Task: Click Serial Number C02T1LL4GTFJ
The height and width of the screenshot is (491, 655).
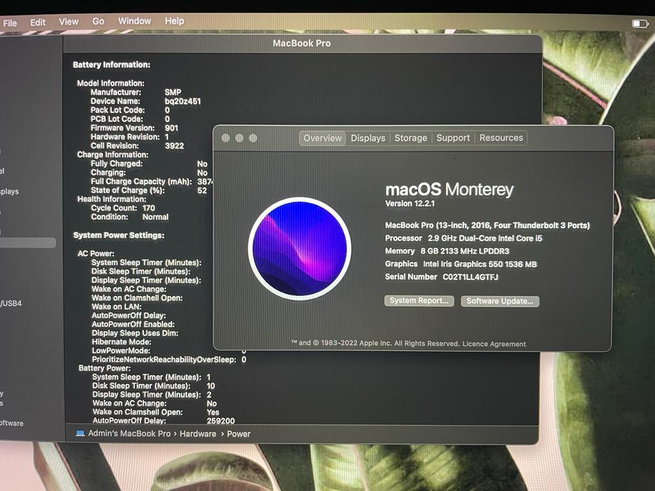Action: coord(441,277)
